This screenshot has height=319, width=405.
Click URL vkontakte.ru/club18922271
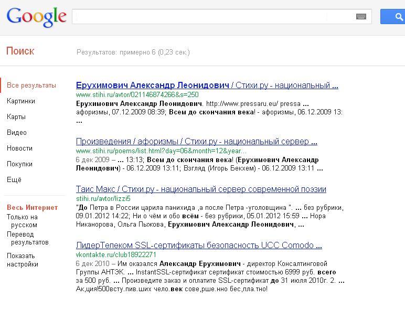[116, 254]
